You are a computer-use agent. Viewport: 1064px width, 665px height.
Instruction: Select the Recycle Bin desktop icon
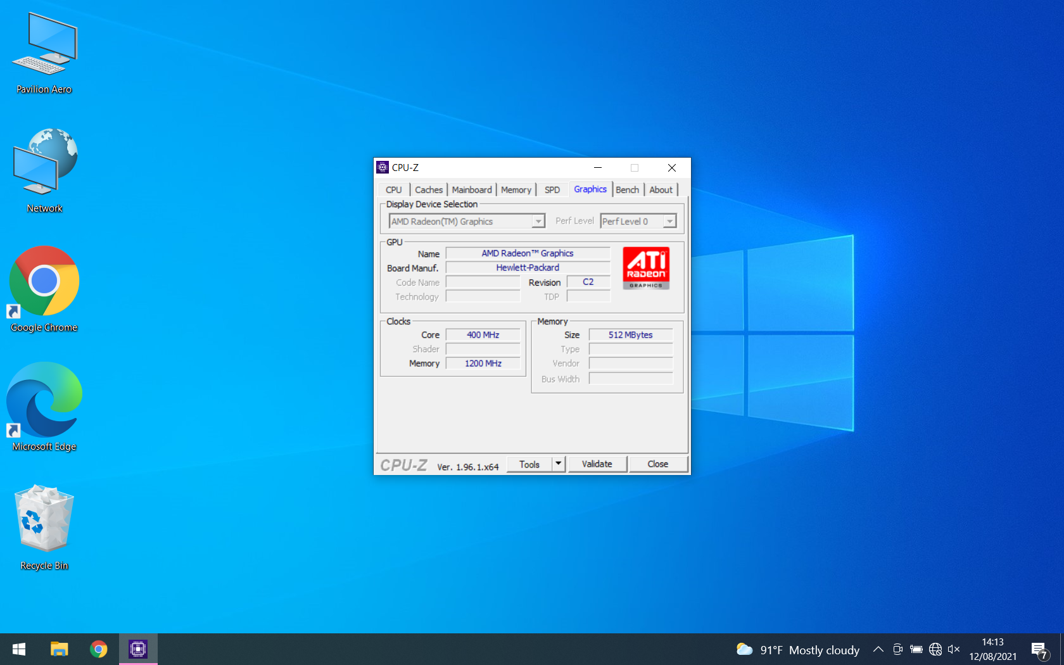(x=44, y=527)
